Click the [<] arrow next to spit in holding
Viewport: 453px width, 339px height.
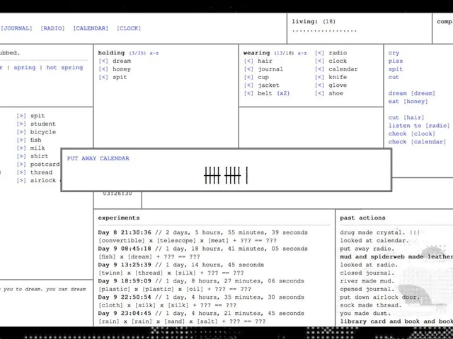click(x=103, y=77)
